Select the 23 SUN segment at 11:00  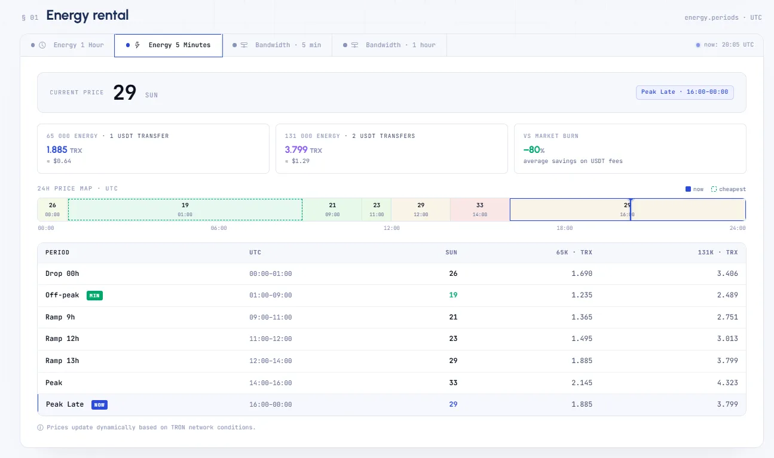(x=377, y=209)
